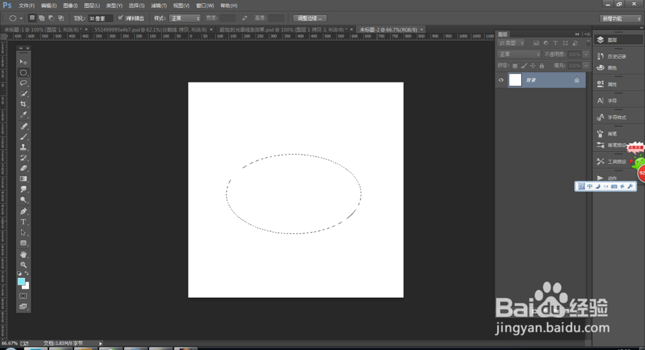The height and width of the screenshot is (350, 645).
Task: Select the Horizontal Type tool
Action: point(23,222)
